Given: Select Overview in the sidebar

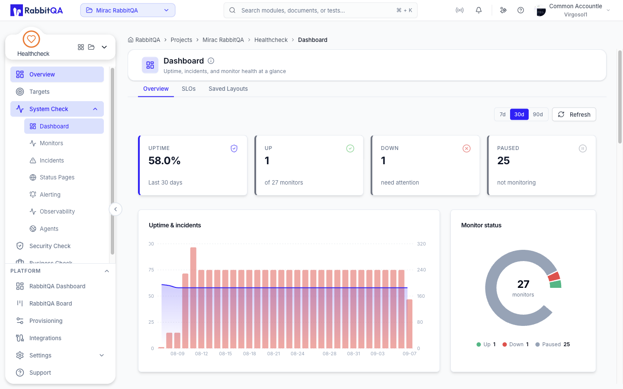Looking at the screenshot, I should pos(57,74).
